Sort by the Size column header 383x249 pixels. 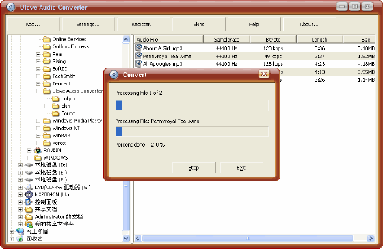359,40
